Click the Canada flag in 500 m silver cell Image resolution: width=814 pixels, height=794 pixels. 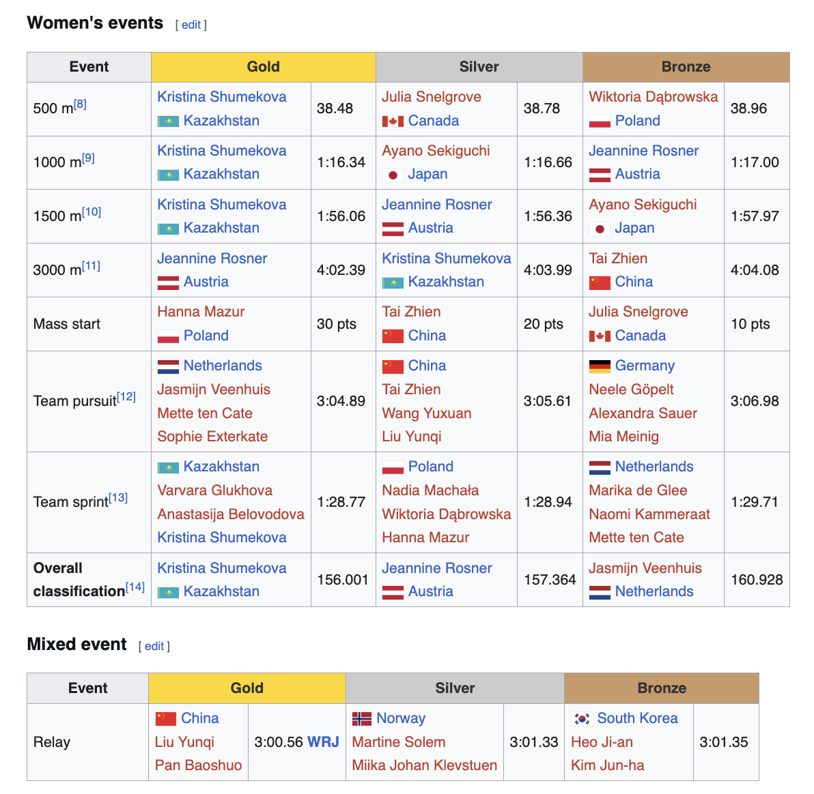click(x=393, y=121)
